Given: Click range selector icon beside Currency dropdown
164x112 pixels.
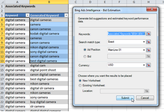Looking at the screenshot, I should [148, 65].
